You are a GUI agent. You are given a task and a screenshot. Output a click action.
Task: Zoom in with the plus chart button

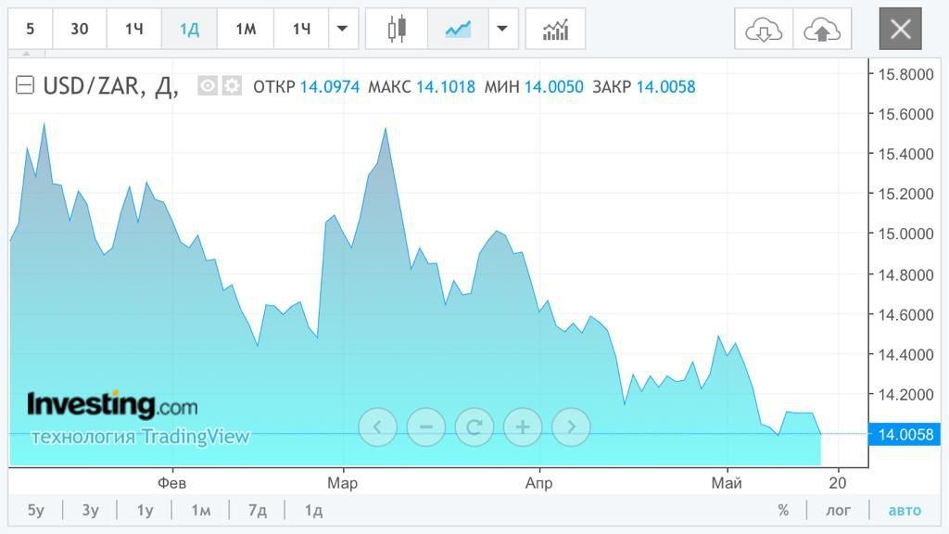pos(523,426)
